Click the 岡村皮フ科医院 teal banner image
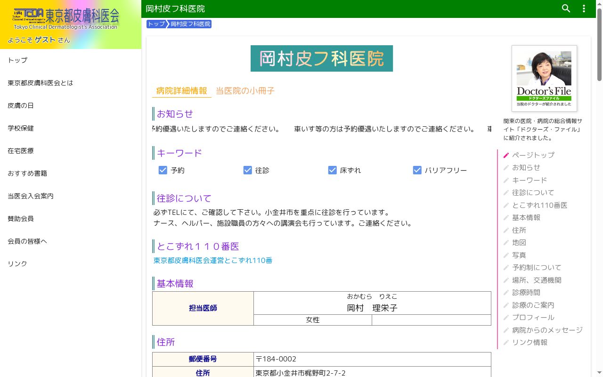The width and height of the screenshot is (603, 377). (322, 58)
